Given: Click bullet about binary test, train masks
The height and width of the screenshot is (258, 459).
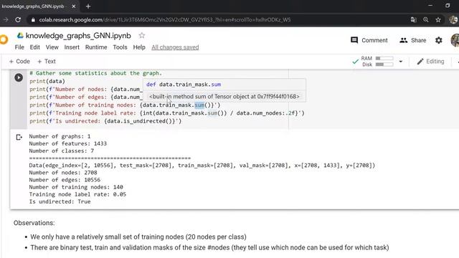Looking at the screenshot, I should pos(209,247).
